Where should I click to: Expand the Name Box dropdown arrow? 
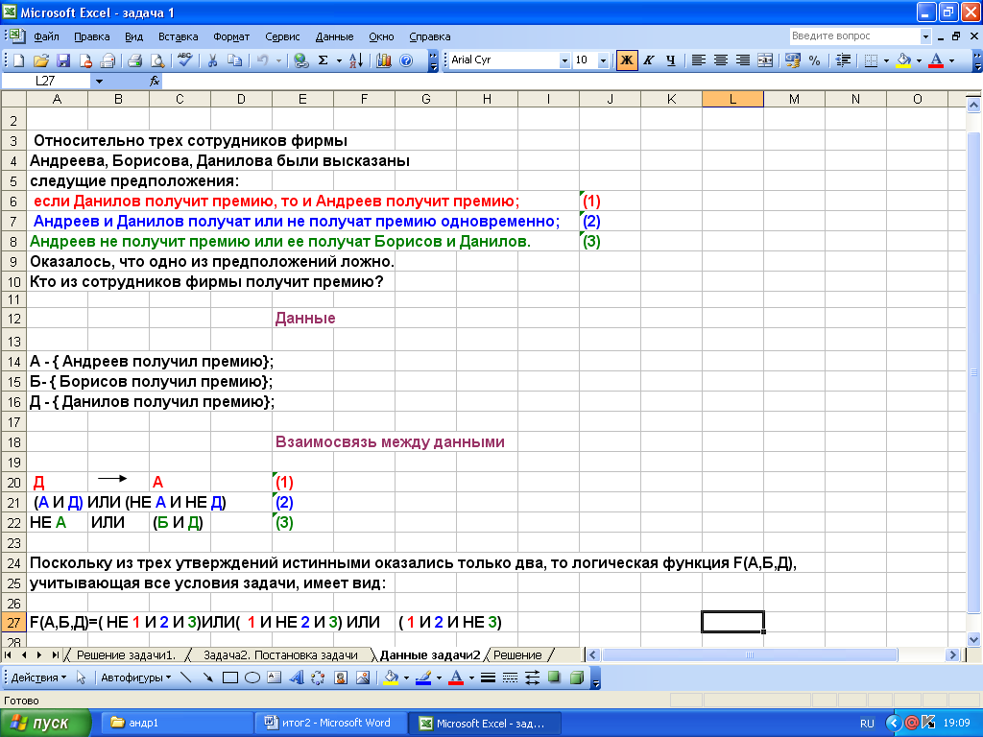[99, 81]
